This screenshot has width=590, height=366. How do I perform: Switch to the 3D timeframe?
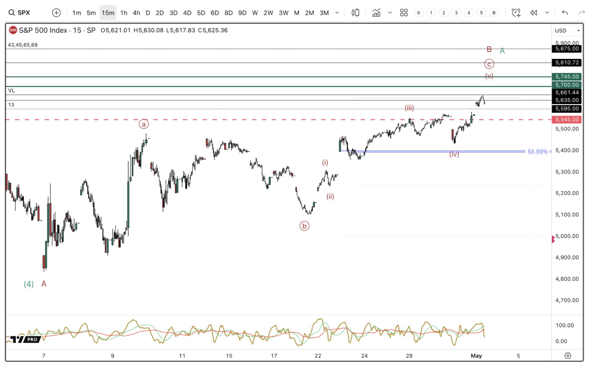[x=173, y=13]
